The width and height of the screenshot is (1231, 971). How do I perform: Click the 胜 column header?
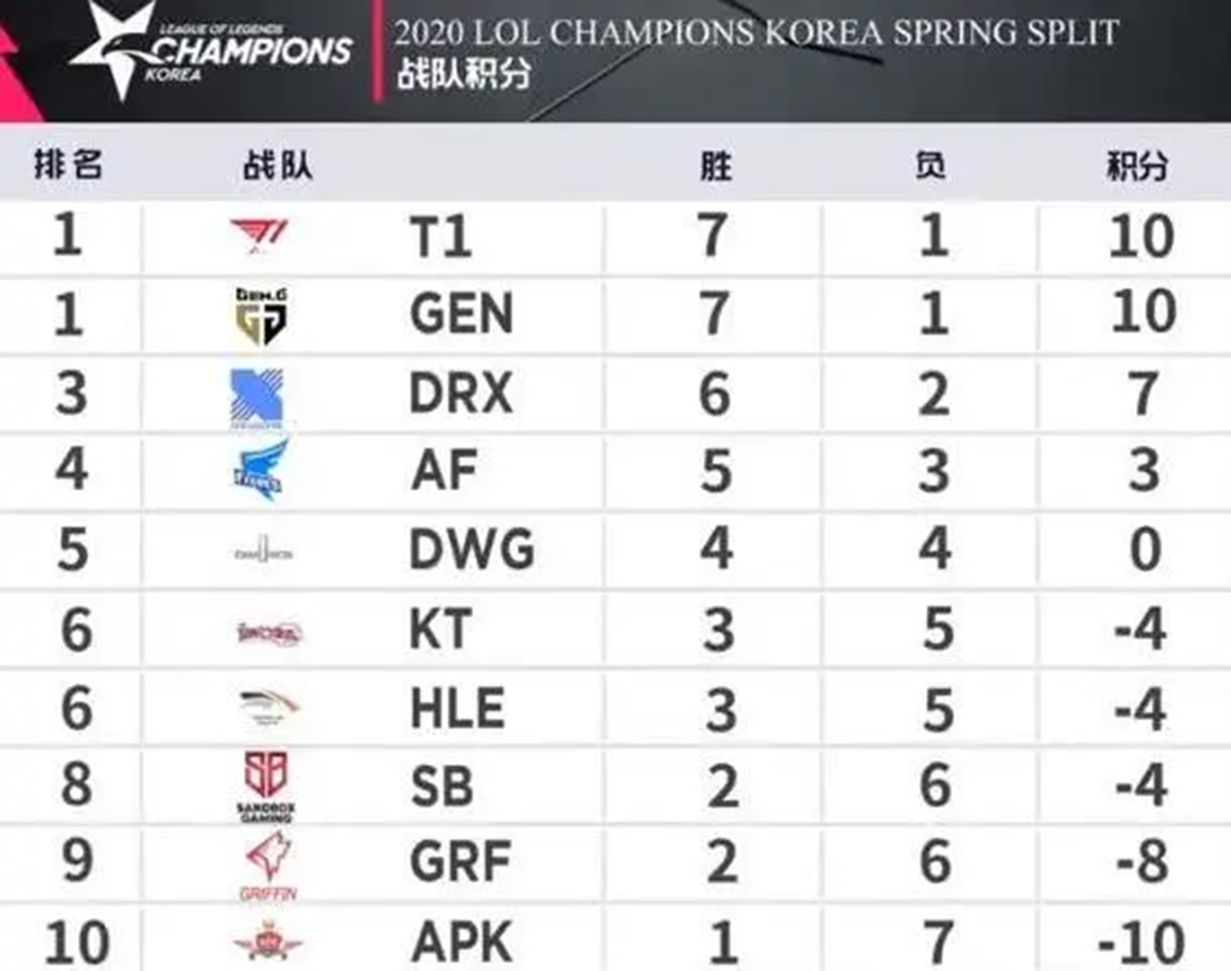point(716,166)
